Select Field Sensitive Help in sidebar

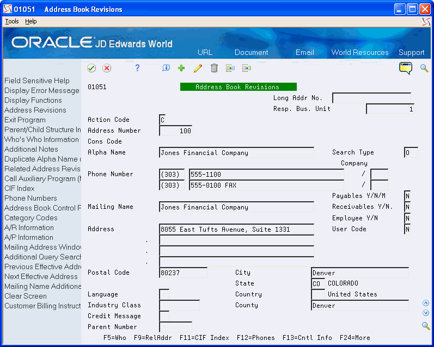click(37, 80)
